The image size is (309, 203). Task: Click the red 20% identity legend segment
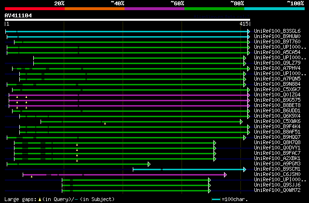[x=34, y=8]
